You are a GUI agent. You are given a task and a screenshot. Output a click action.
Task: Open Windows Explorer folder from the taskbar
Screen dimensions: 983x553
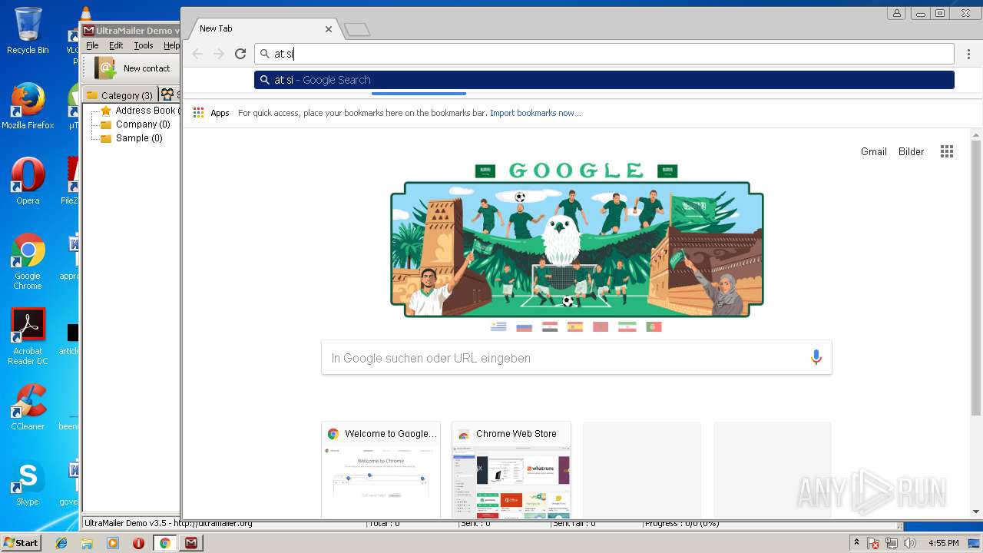[x=87, y=543]
